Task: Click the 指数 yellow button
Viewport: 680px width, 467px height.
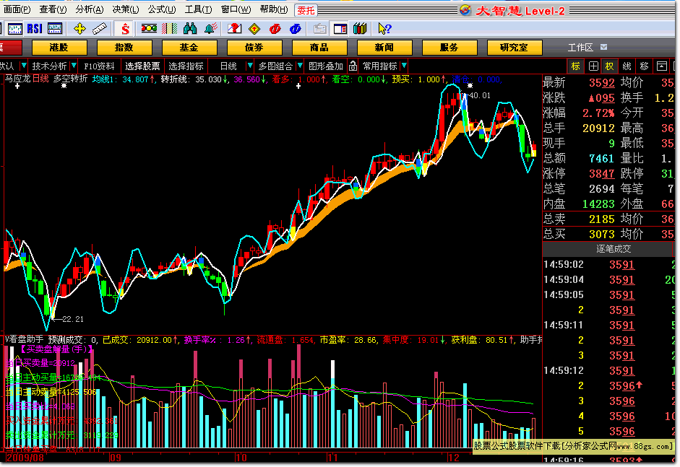Action: (x=124, y=47)
